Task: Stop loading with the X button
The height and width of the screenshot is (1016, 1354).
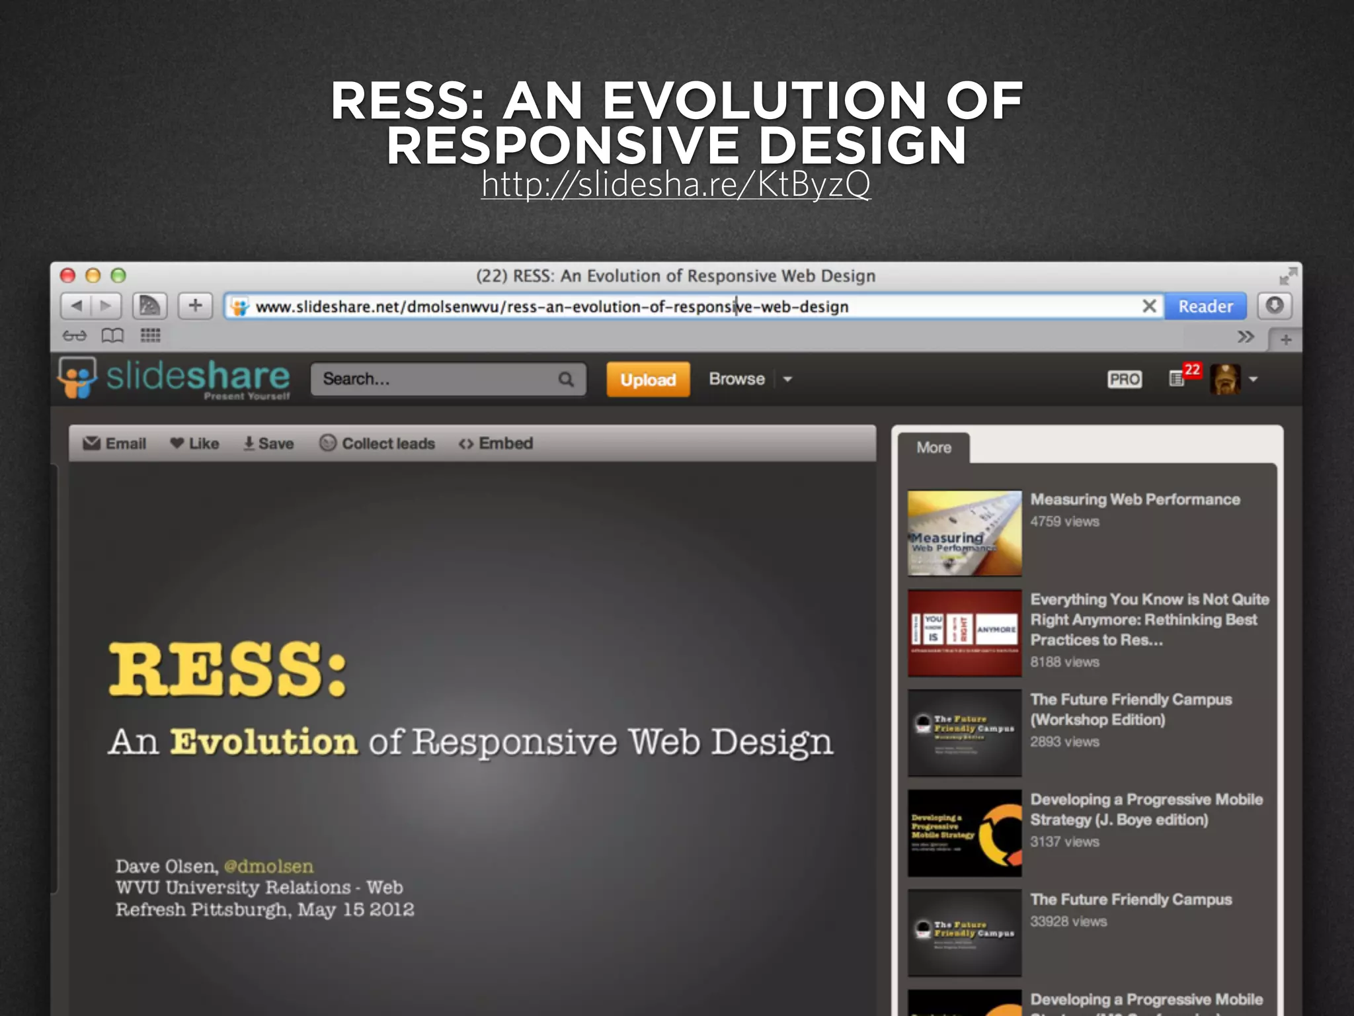Action: click(1149, 306)
